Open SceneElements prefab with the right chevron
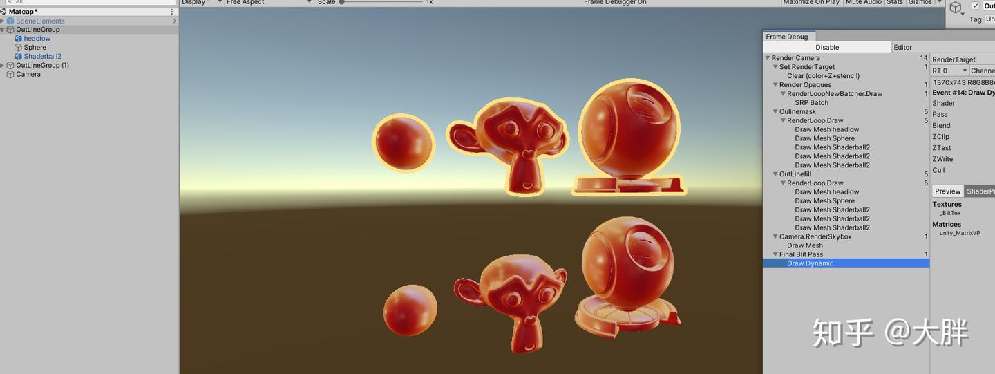Viewport: 995px width, 374px height. pos(174,21)
